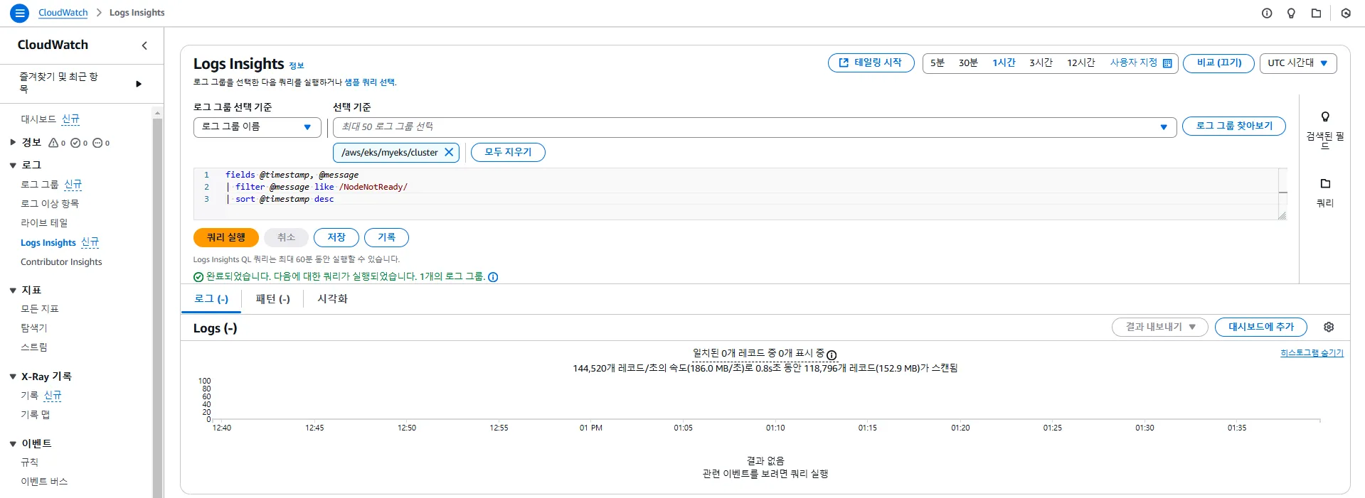Screen dimensions: 1365x498
Task: Open 로그 그룹 이름 criteria dropdown
Action: click(x=257, y=127)
